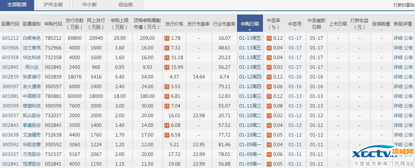Image resolution: width=415 pixels, height=168 pixels.
Task: Select the 中小板 tab
Action: [89, 5]
